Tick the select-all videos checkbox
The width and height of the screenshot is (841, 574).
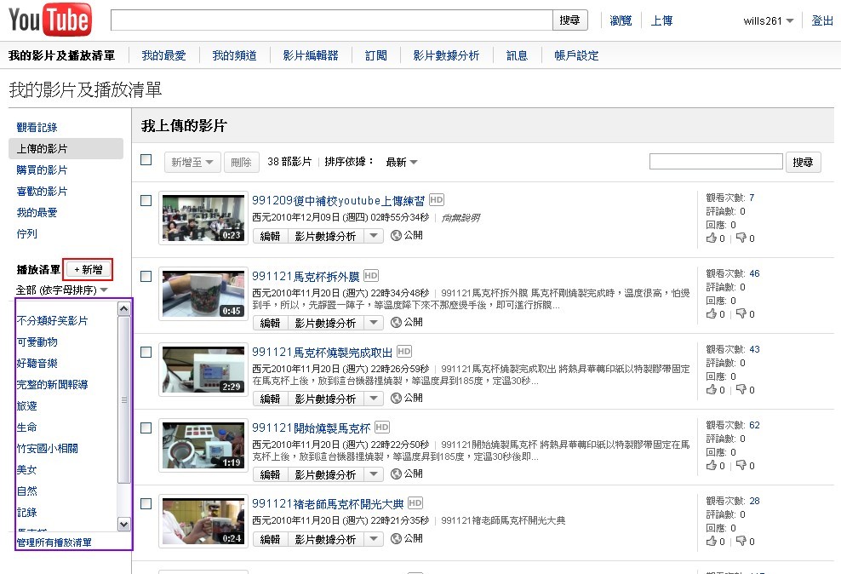click(x=146, y=160)
